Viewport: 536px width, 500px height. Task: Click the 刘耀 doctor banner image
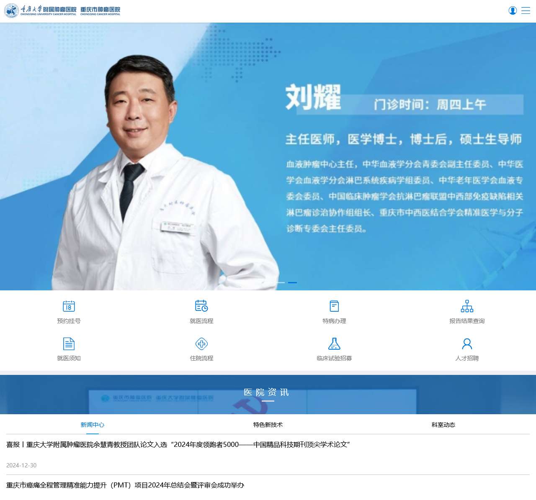point(268,156)
